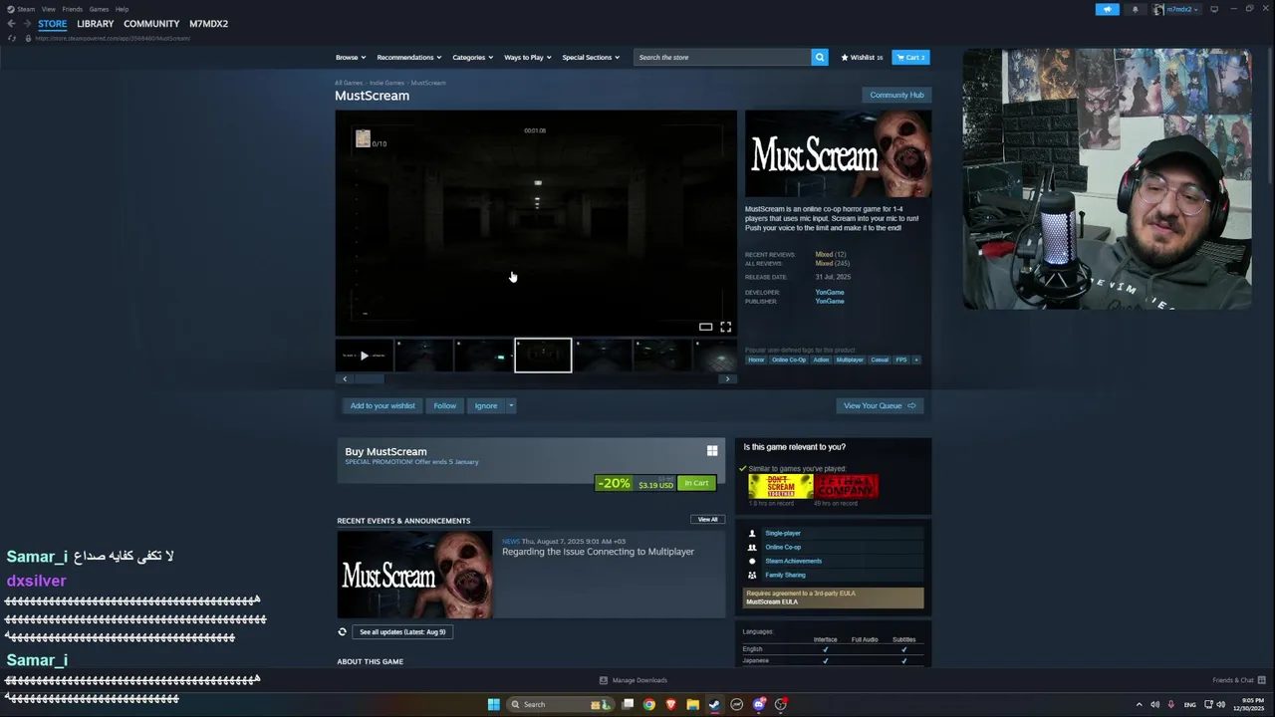Click View All announcements button

[707, 519]
